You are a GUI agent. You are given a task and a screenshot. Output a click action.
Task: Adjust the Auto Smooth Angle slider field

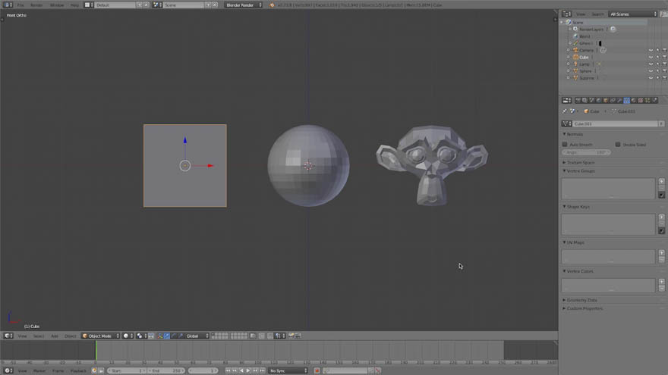(x=586, y=152)
